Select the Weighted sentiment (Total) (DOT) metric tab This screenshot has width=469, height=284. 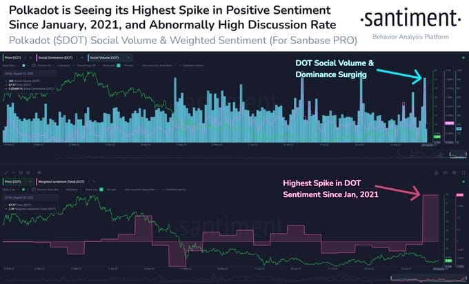(61, 182)
